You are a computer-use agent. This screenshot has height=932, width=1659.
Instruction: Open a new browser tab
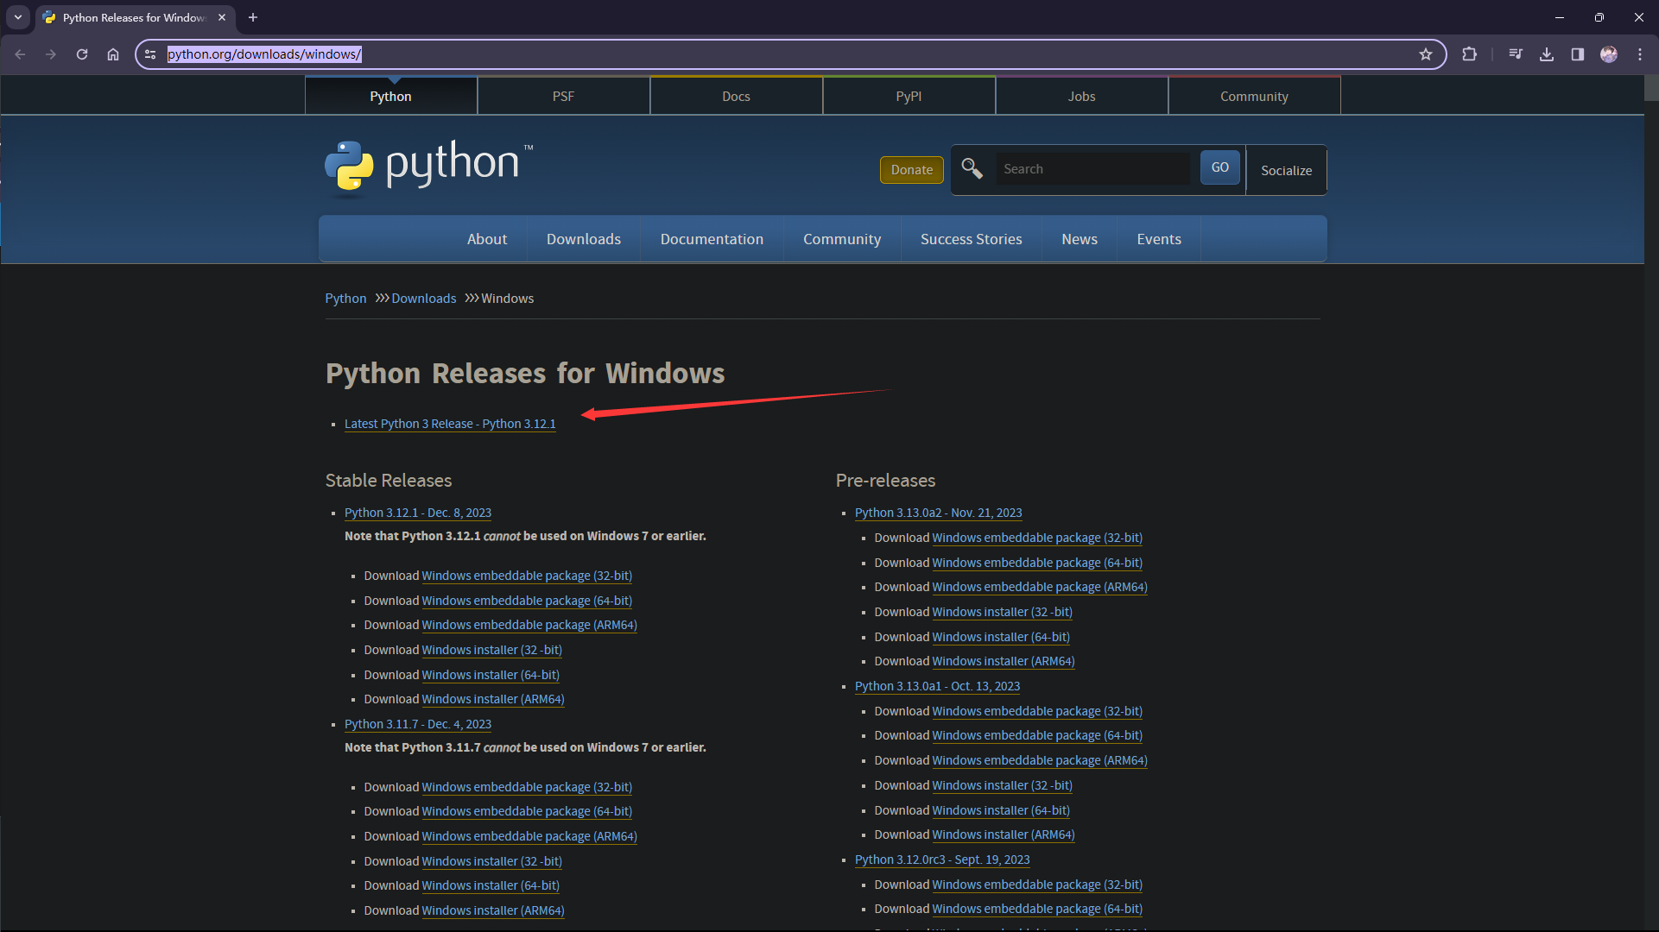coord(253,17)
